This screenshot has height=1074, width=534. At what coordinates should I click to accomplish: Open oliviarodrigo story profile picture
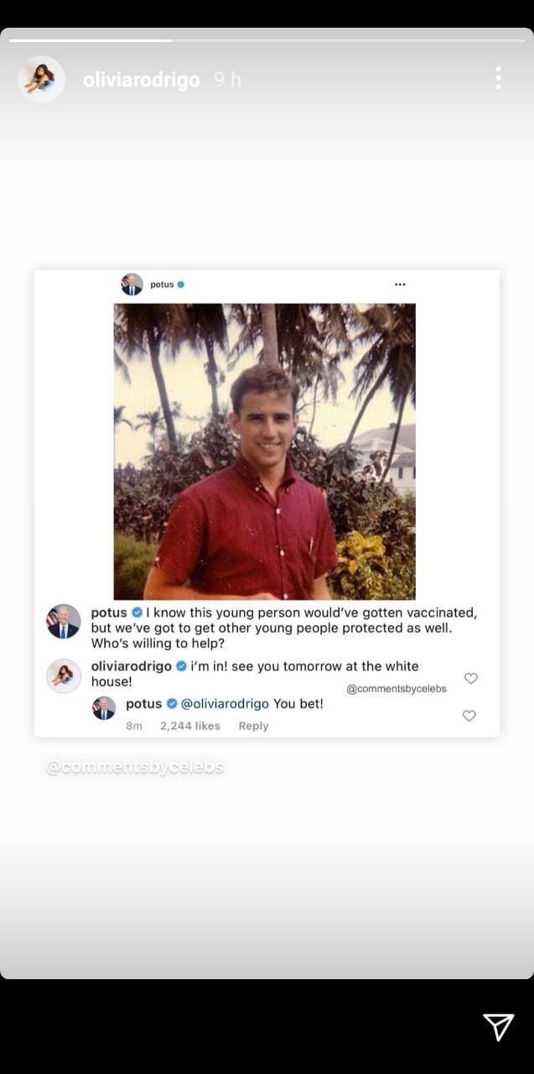pyautogui.click(x=41, y=80)
